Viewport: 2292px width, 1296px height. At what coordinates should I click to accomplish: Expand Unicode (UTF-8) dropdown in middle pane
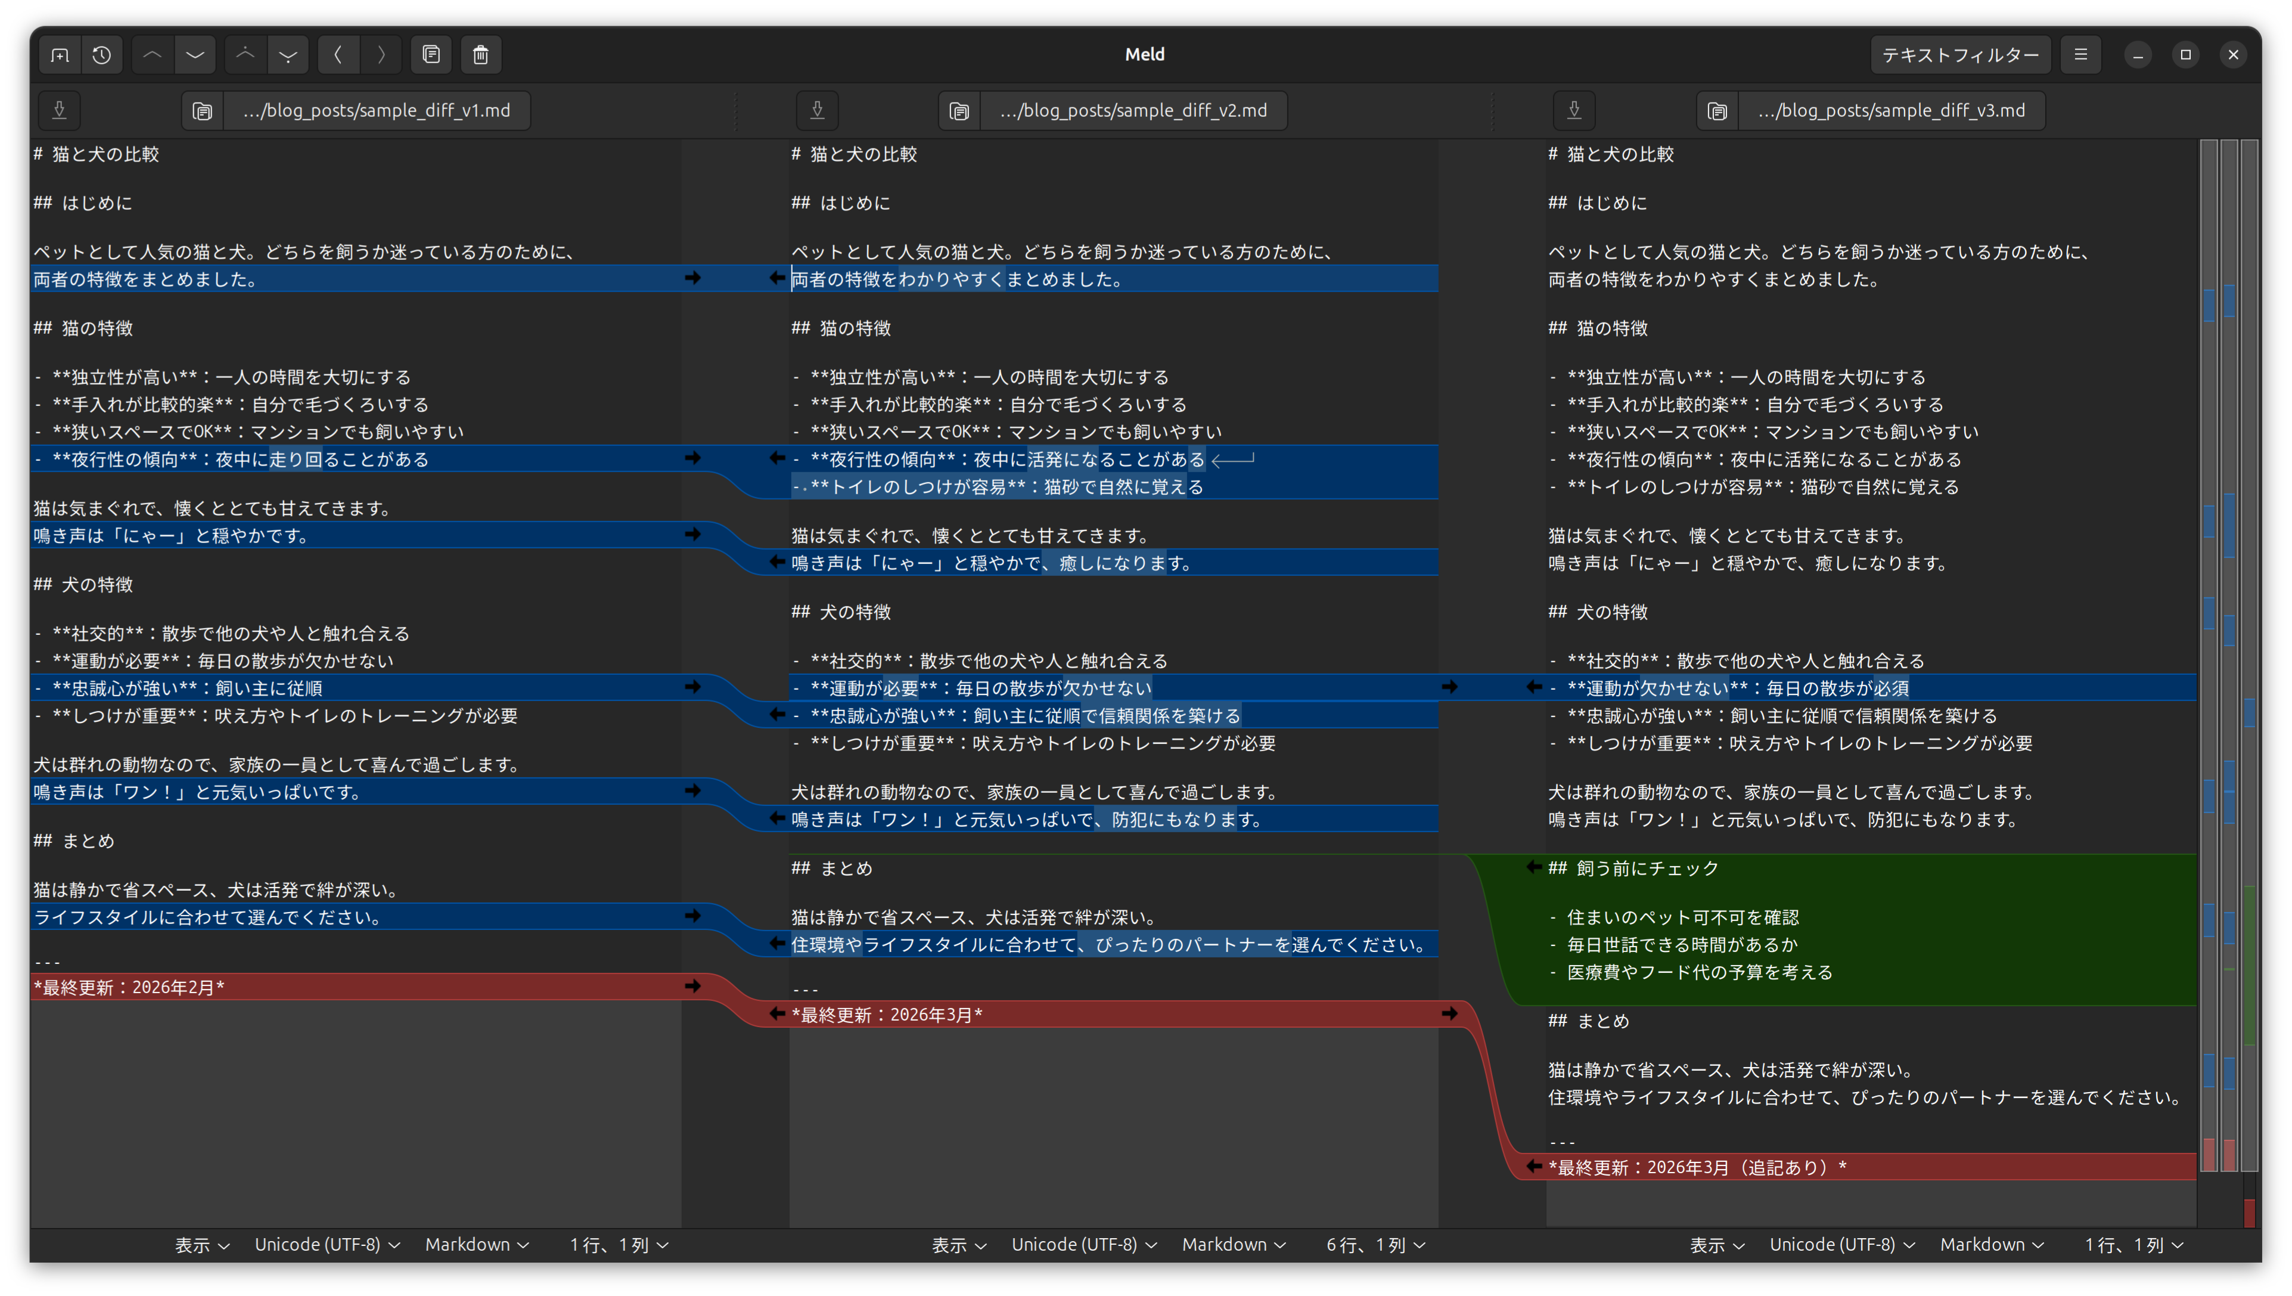(1083, 1244)
